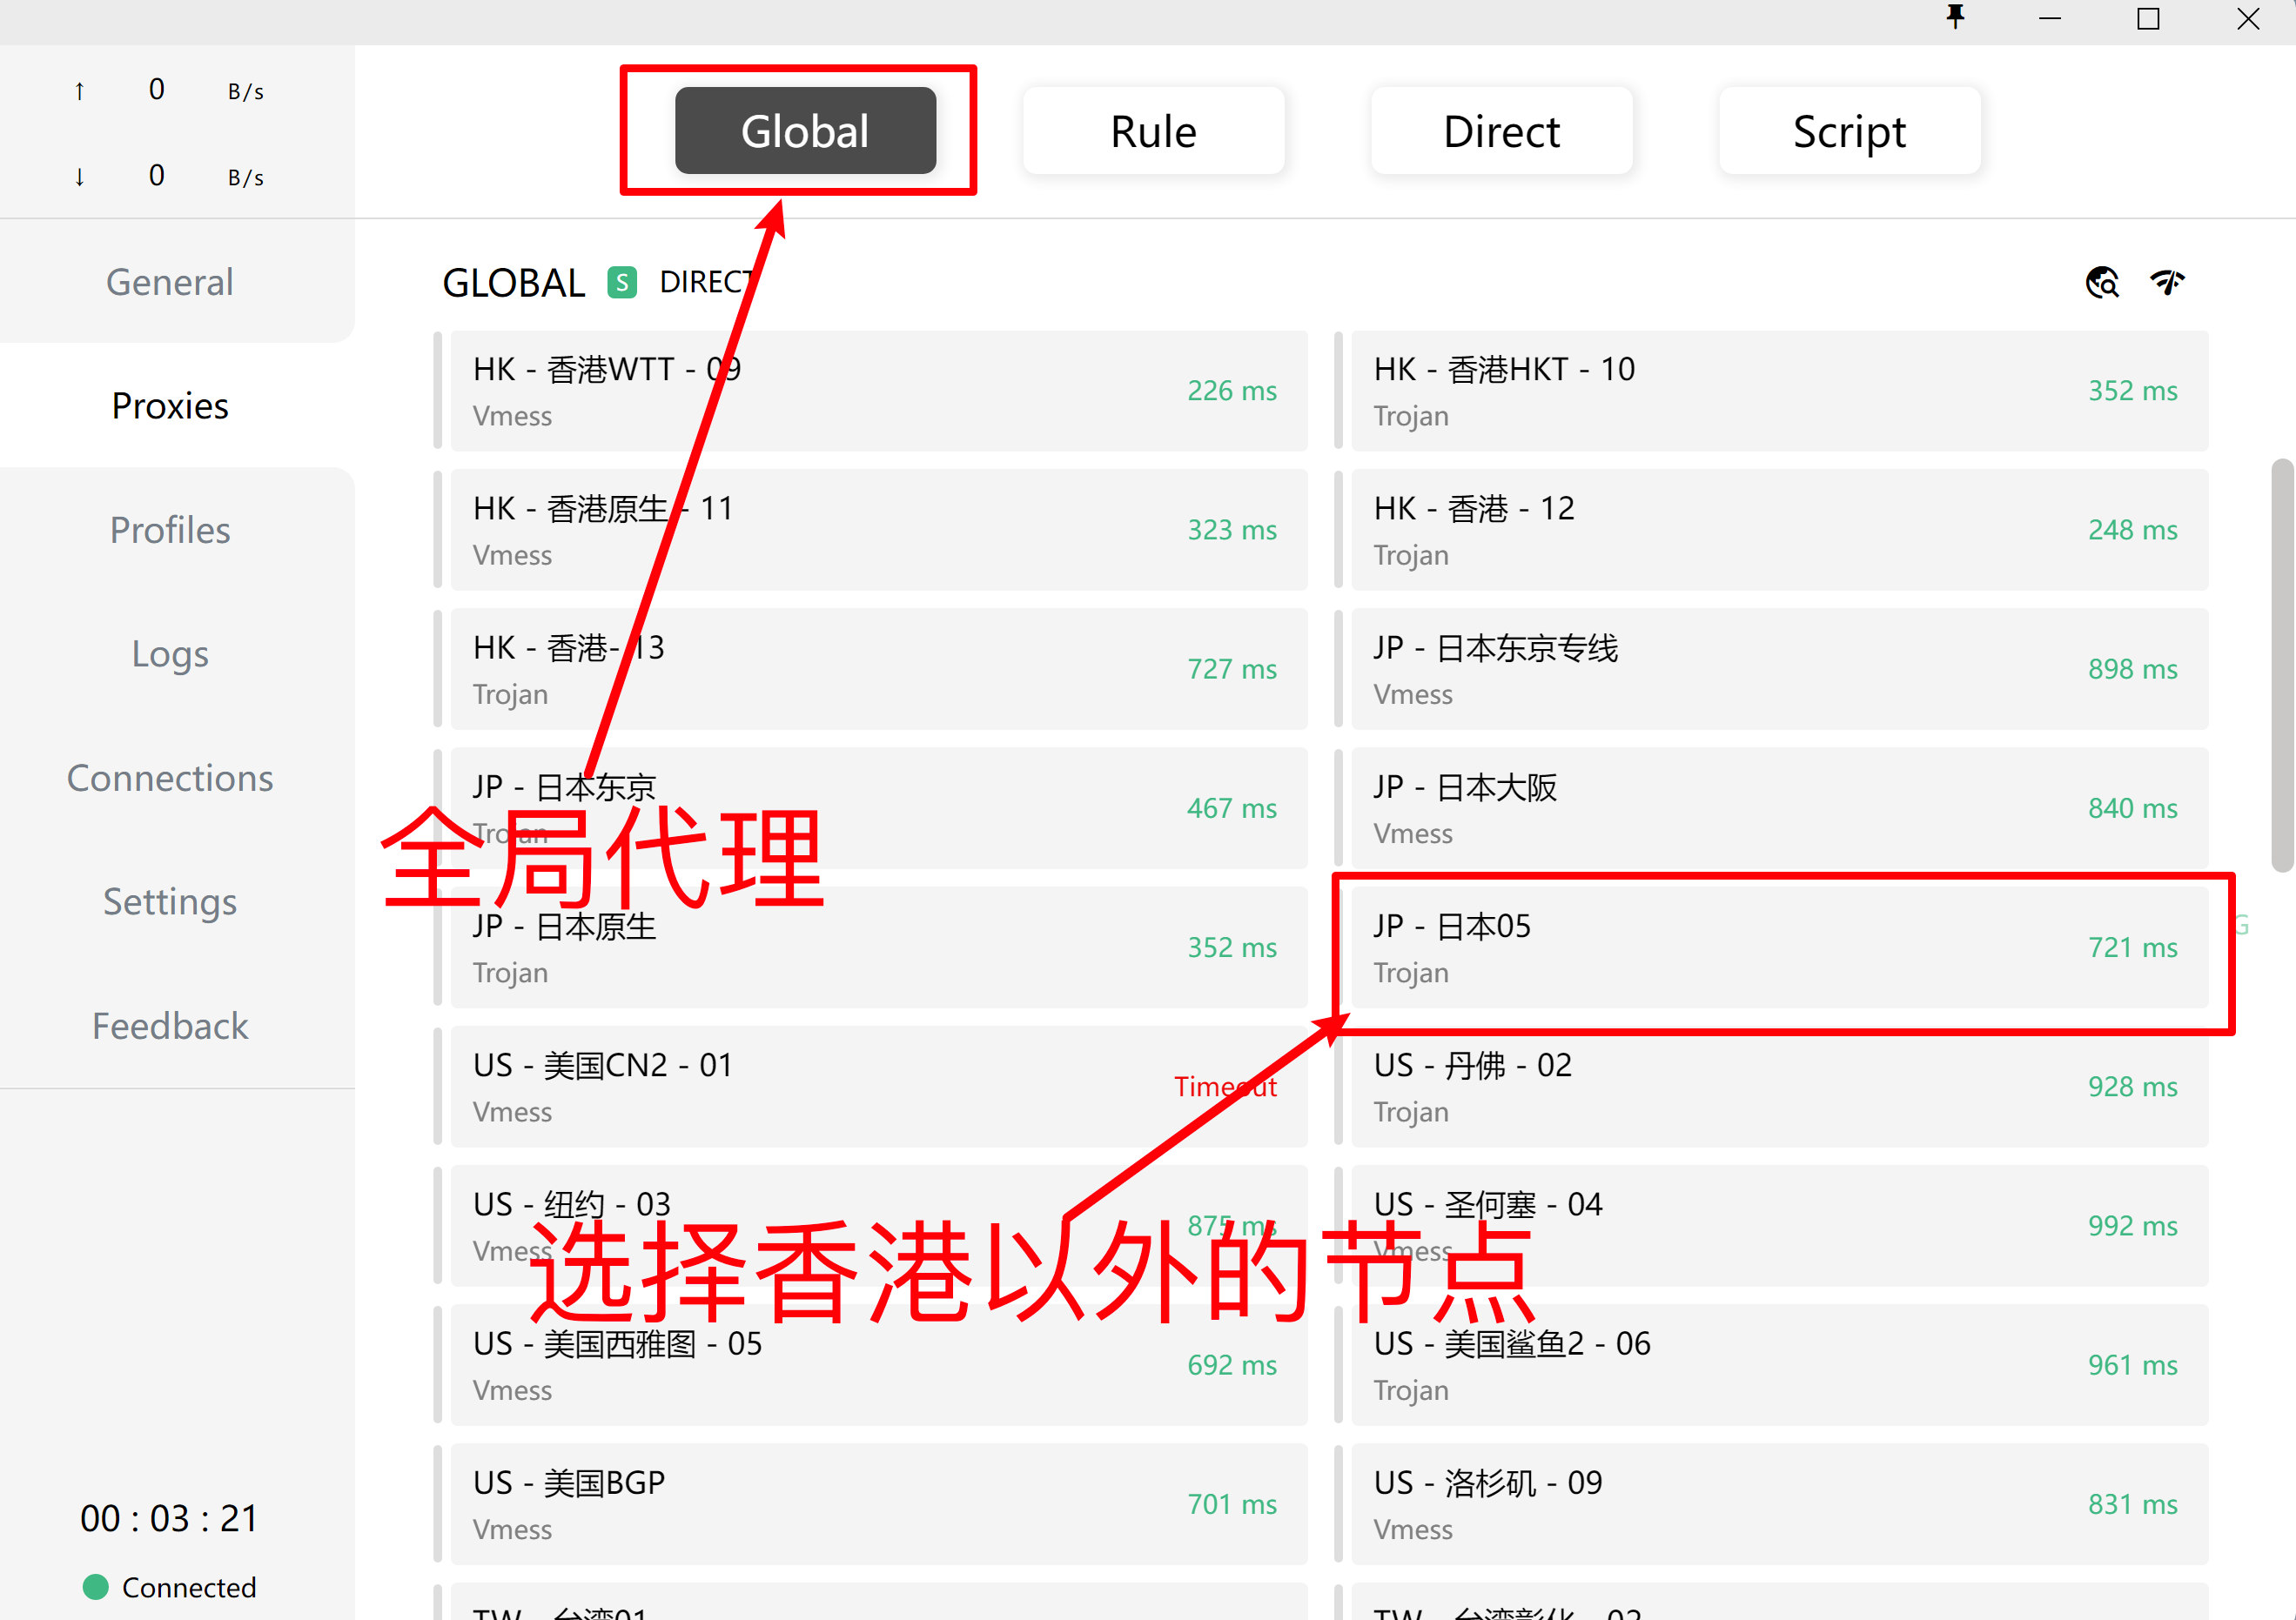The image size is (2296, 1620).
Task: Click the download speed readout
Action: click(169, 176)
